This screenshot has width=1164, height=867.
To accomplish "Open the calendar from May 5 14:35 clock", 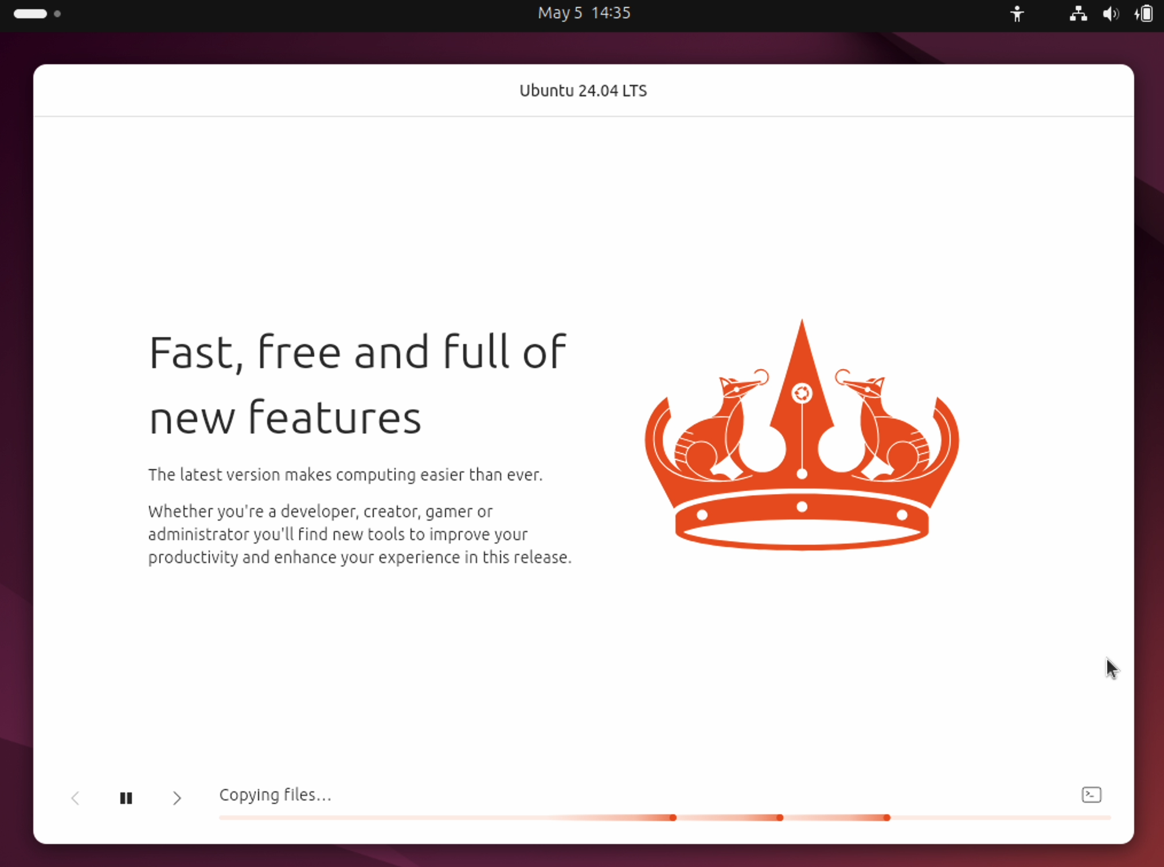I will (x=584, y=13).
